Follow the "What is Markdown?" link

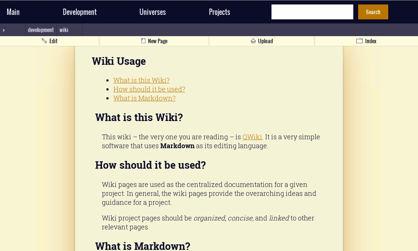(x=144, y=98)
